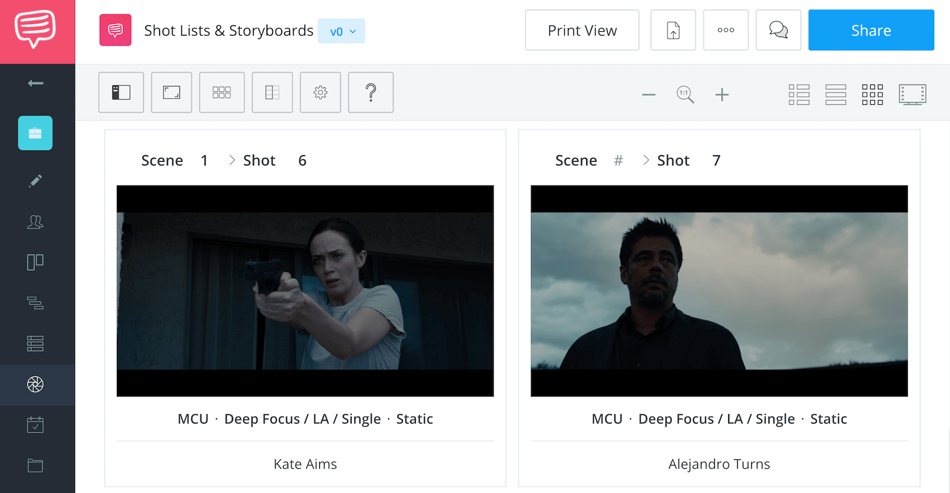Click the Print View button

pyautogui.click(x=582, y=30)
